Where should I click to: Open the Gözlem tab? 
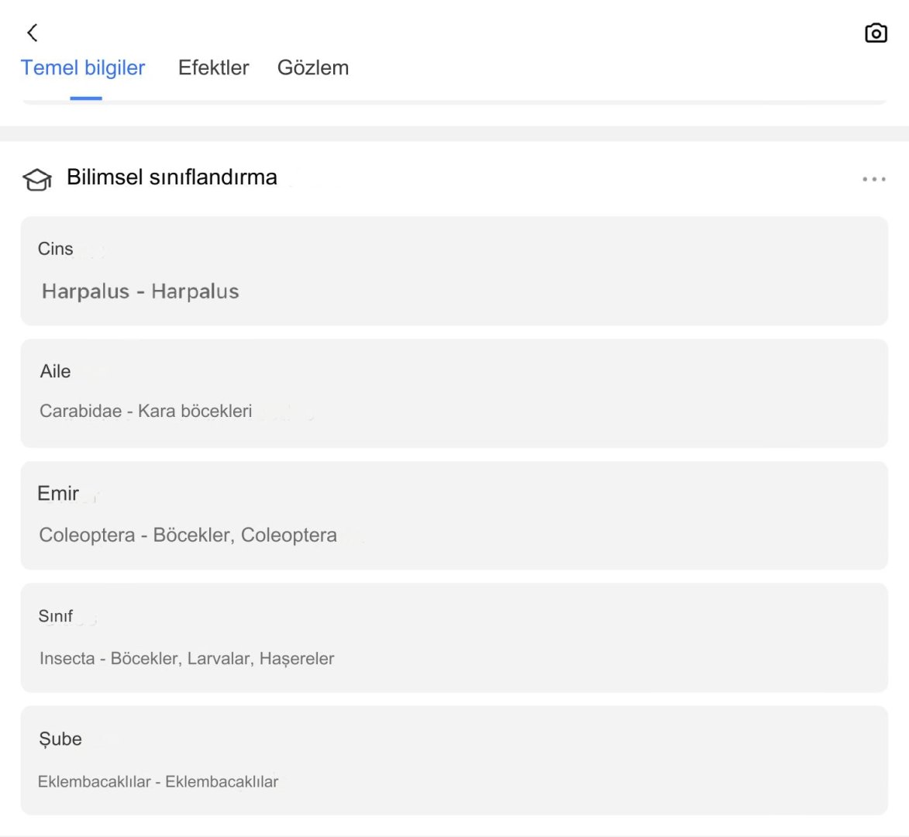point(313,68)
